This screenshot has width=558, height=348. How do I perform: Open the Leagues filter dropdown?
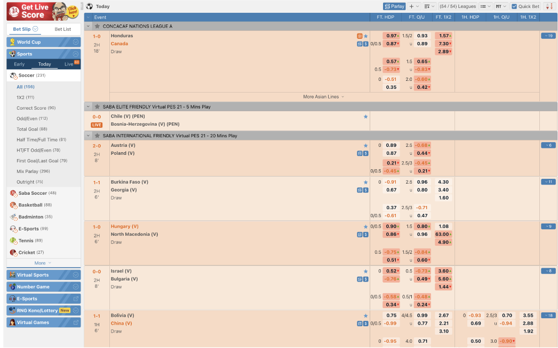(x=457, y=6)
